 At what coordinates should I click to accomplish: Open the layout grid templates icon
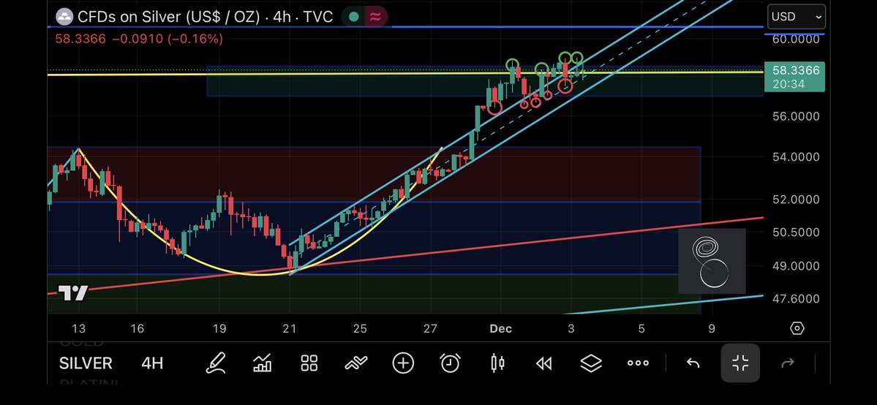pyautogui.click(x=309, y=363)
